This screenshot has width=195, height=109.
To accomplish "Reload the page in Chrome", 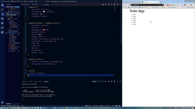I will [x=129, y=5].
